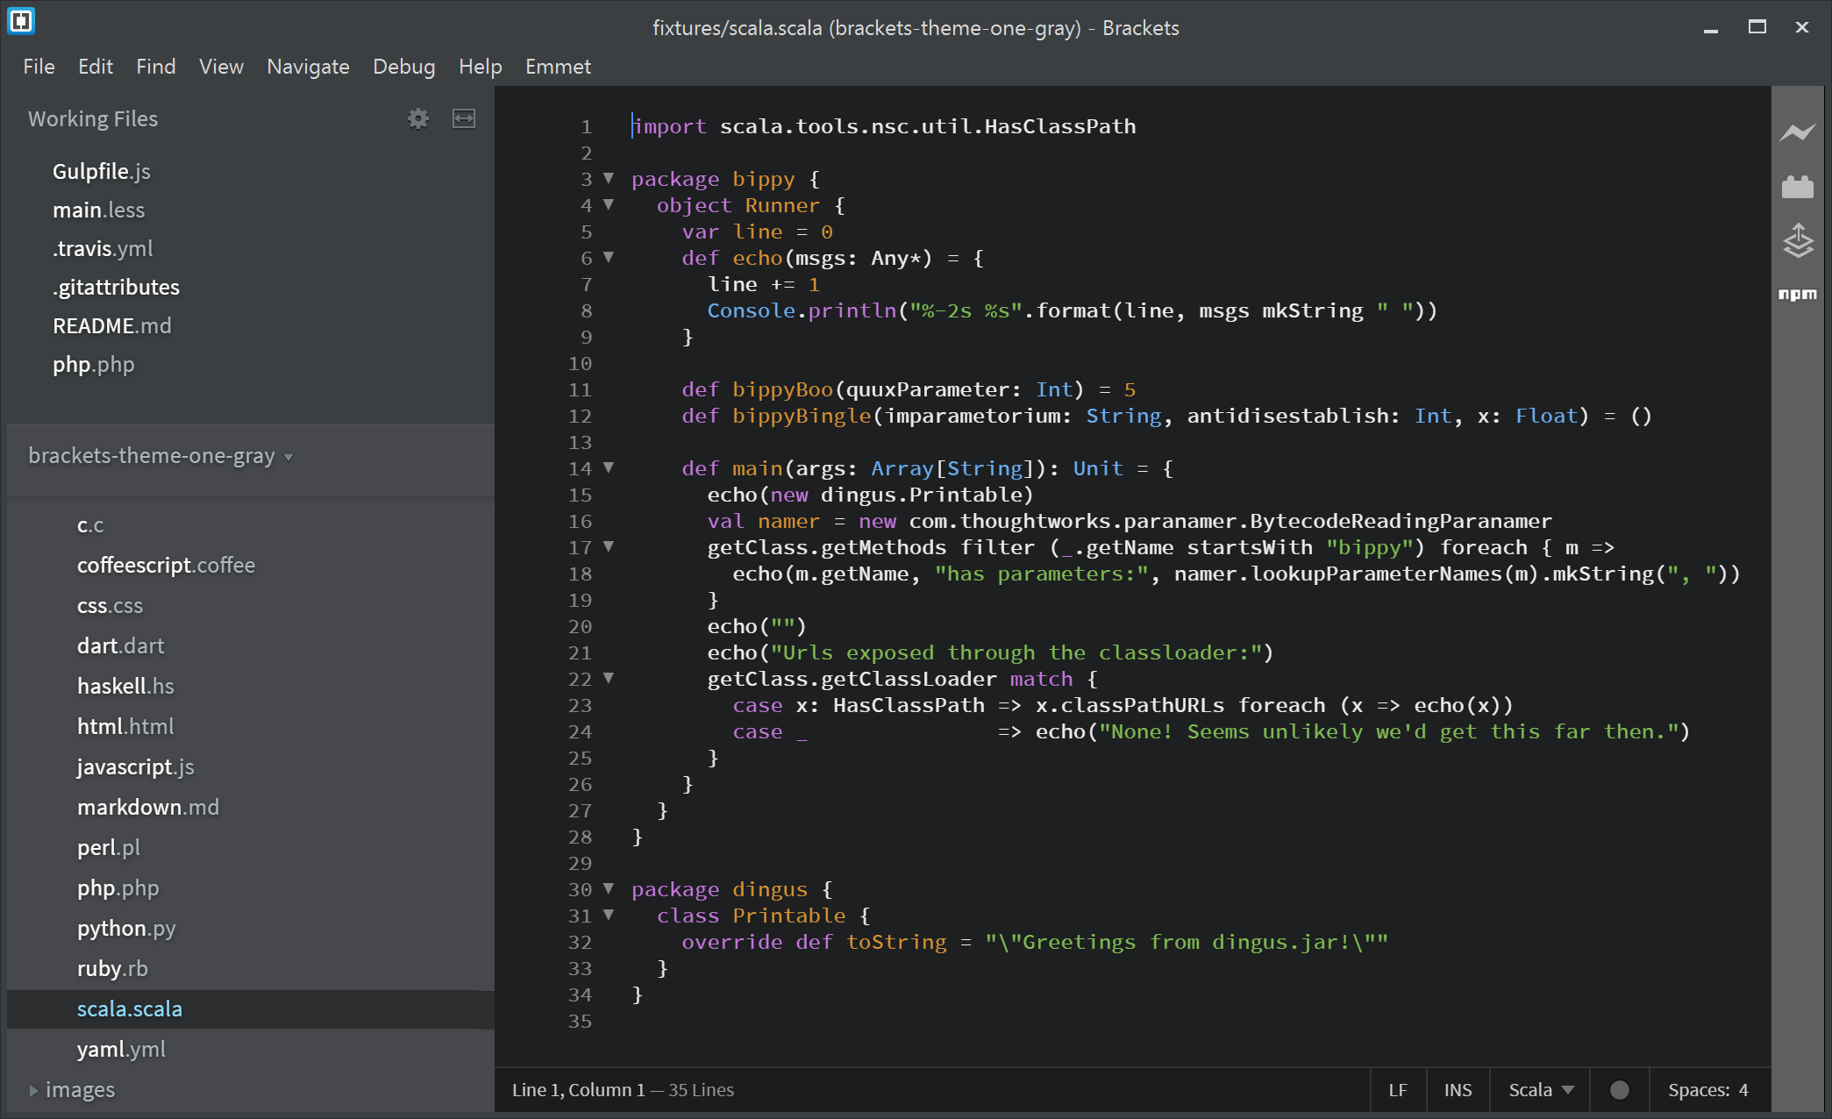
Task: Click the split view editor icon
Action: (463, 118)
